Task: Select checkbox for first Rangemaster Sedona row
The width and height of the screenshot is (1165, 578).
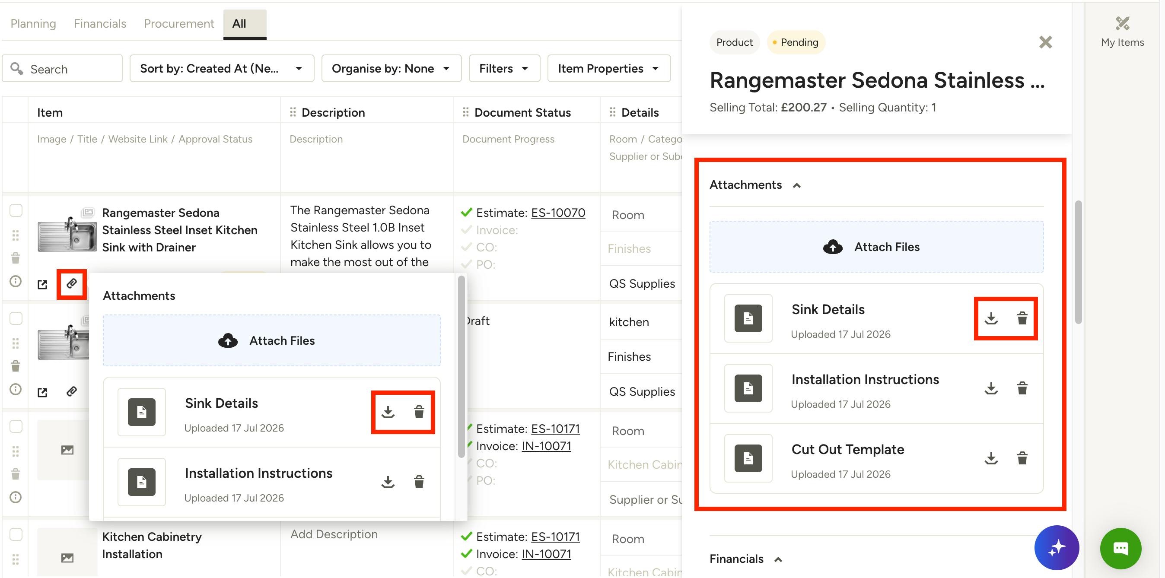Action: [16, 211]
